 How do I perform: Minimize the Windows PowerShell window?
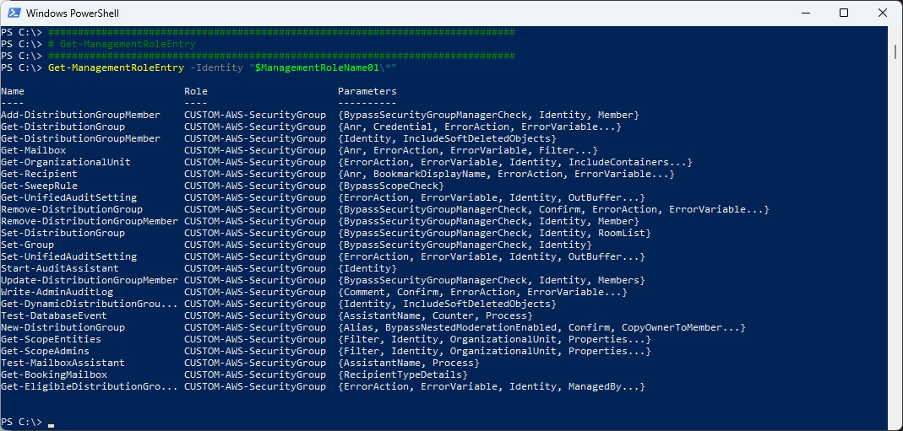[806, 13]
